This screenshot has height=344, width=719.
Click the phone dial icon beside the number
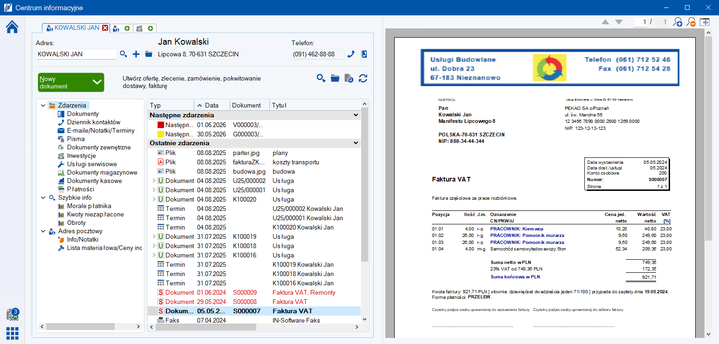point(351,54)
